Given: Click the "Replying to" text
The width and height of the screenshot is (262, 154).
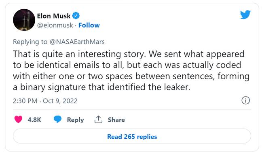Looking at the screenshot, I should [30, 42].
